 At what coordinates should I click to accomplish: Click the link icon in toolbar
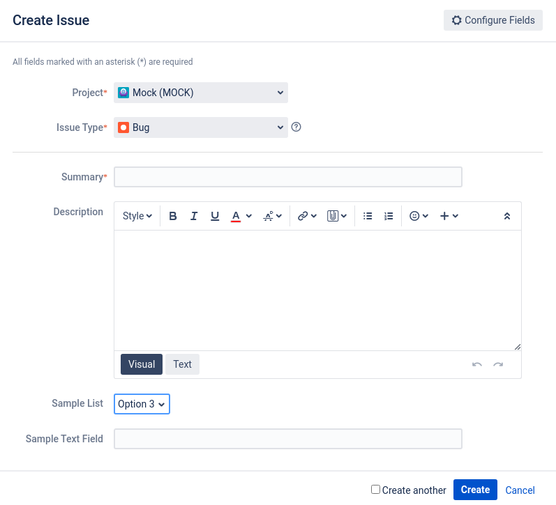pyautogui.click(x=303, y=216)
